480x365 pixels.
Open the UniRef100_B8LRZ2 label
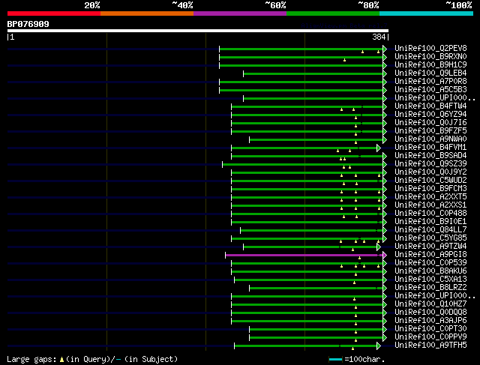pos(430,288)
